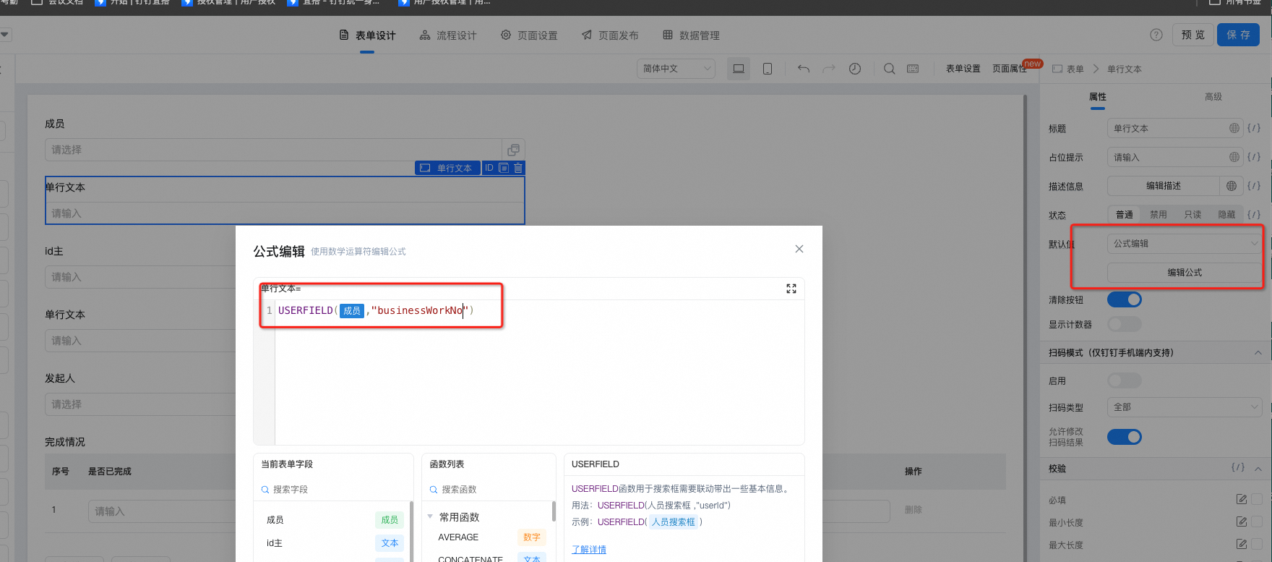Viewport: 1272px width, 562px height.
Task: Switch to mobile preview mode
Action: click(x=768, y=69)
